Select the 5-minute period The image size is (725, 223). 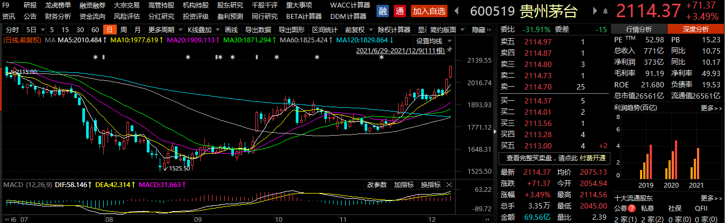click(52, 29)
